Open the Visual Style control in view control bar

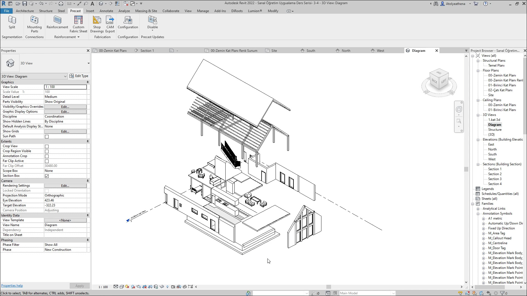(x=122, y=287)
